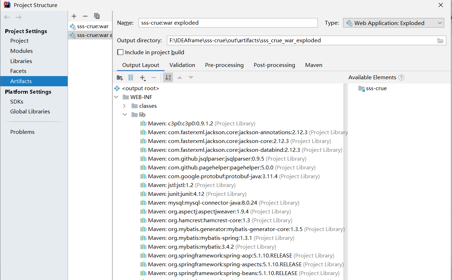
Task: Select the sss-crue module icon in Available Elements
Action: pos(361,88)
